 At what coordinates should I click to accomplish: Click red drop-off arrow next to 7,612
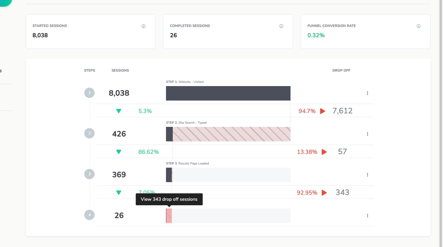coord(322,111)
